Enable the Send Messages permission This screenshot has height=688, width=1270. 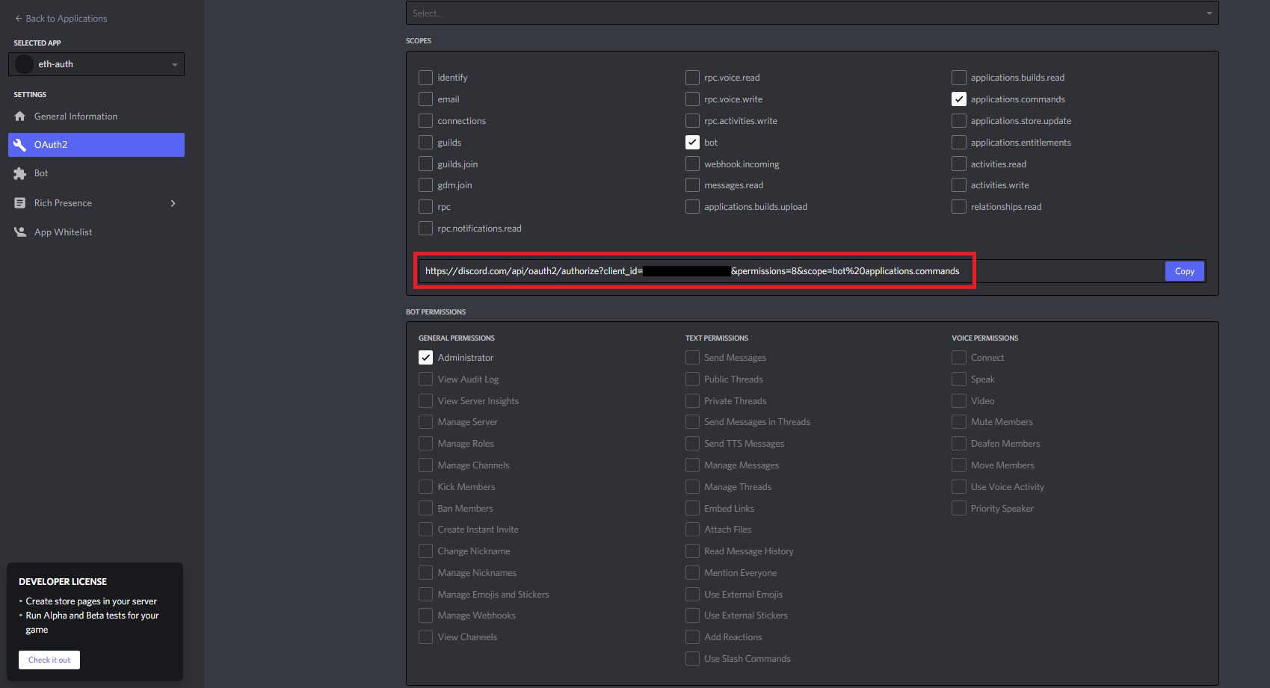pyautogui.click(x=692, y=358)
